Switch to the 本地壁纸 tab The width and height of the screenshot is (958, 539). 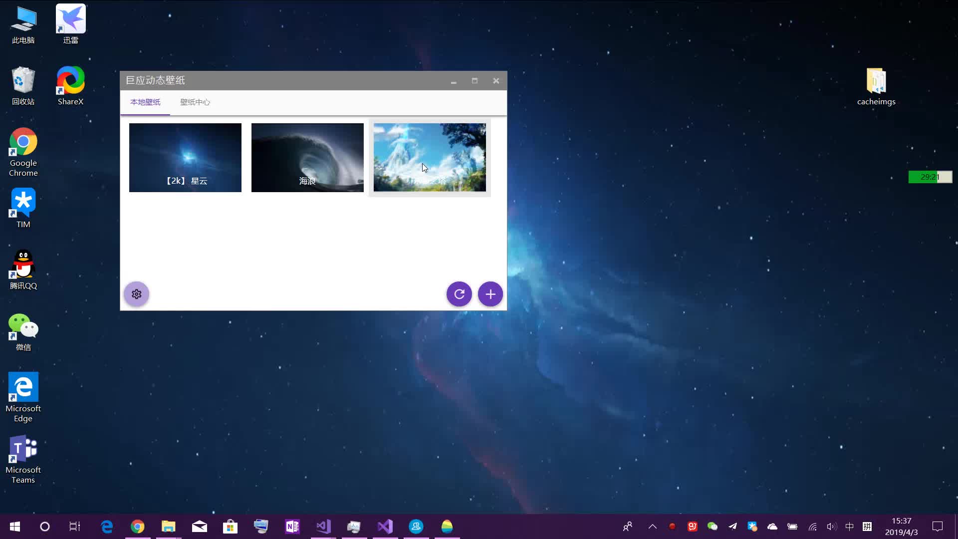tap(145, 102)
